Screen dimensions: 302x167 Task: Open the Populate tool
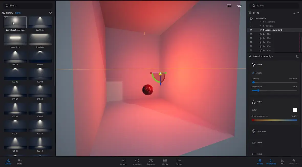point(151,162)
